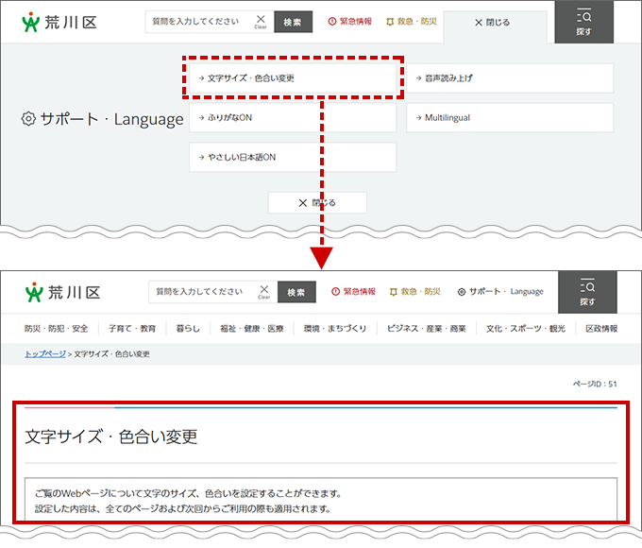The image size is (642, 548).
Task: Turn on やさしい日本語ON
Action: [293, 157]
